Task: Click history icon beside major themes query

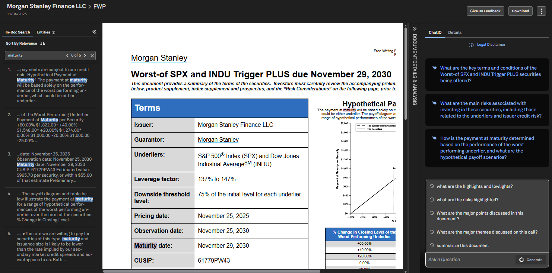Action: click(x=432, y=232)
